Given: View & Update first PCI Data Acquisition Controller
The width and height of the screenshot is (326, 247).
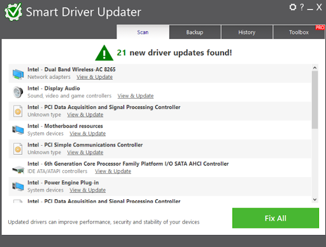Looking at the screenshot, I should pos(85,115).
